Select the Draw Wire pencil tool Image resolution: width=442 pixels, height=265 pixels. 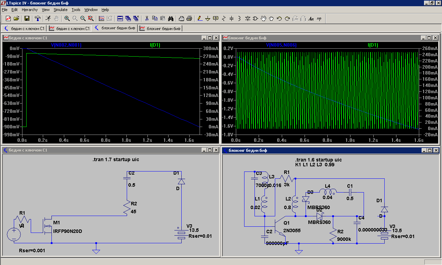click(x=200, y=18)
